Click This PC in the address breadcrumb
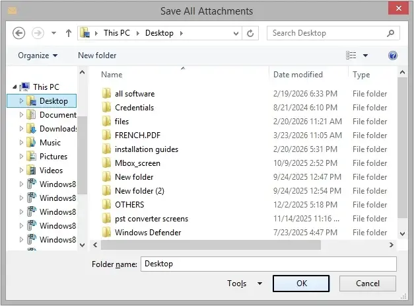This screenshot has width=414, height=306. point(117,33)
